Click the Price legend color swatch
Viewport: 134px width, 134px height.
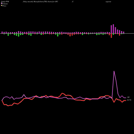pyautogui.click(x=2, y=6)
